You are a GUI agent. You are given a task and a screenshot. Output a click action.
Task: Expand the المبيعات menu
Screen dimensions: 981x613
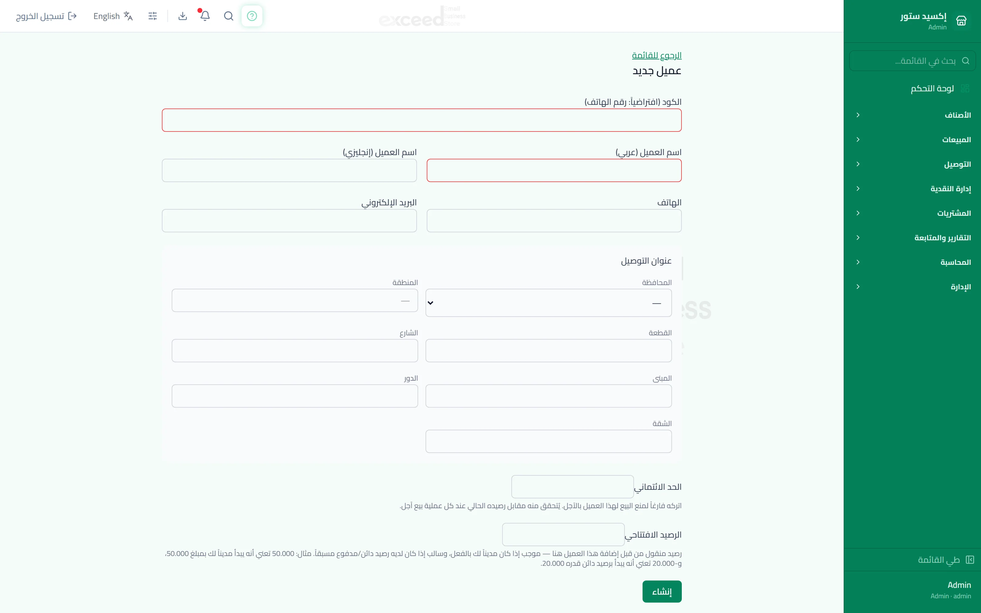click(912, 139)
